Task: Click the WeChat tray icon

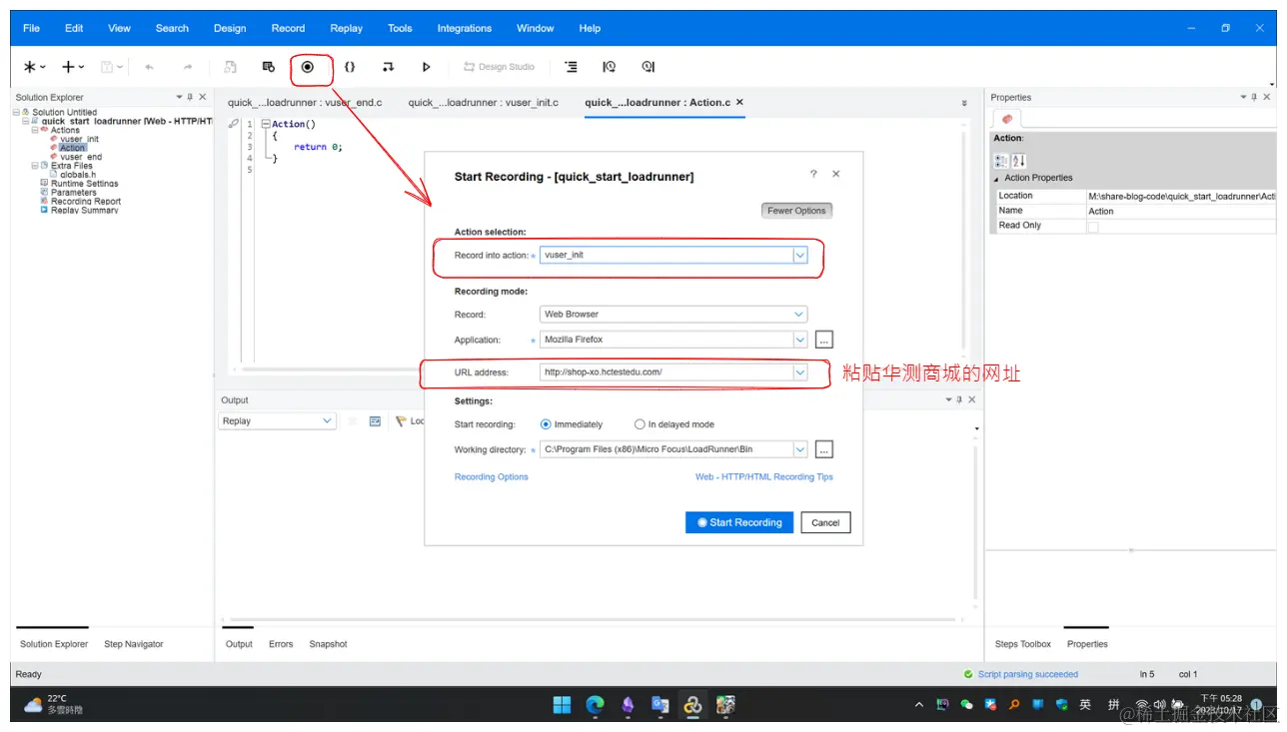Action: click(966, 705)
